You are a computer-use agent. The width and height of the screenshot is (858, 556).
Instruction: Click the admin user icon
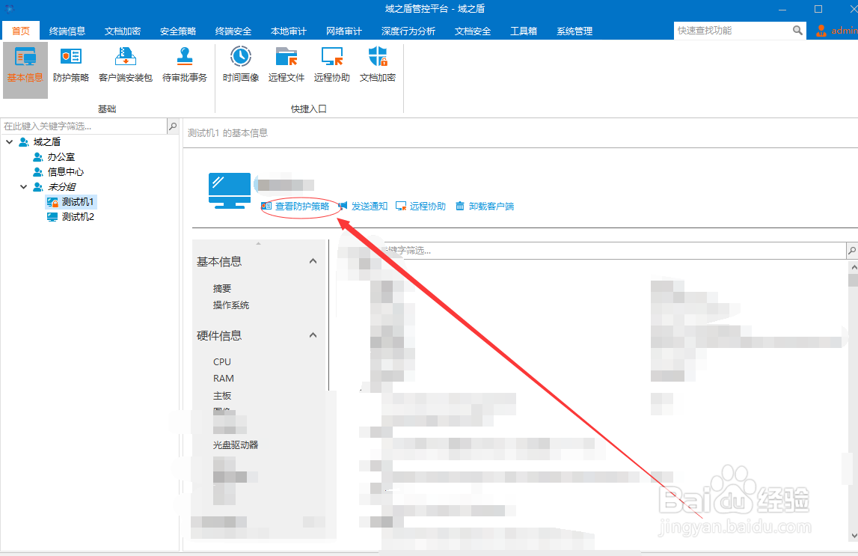(821, 31)
